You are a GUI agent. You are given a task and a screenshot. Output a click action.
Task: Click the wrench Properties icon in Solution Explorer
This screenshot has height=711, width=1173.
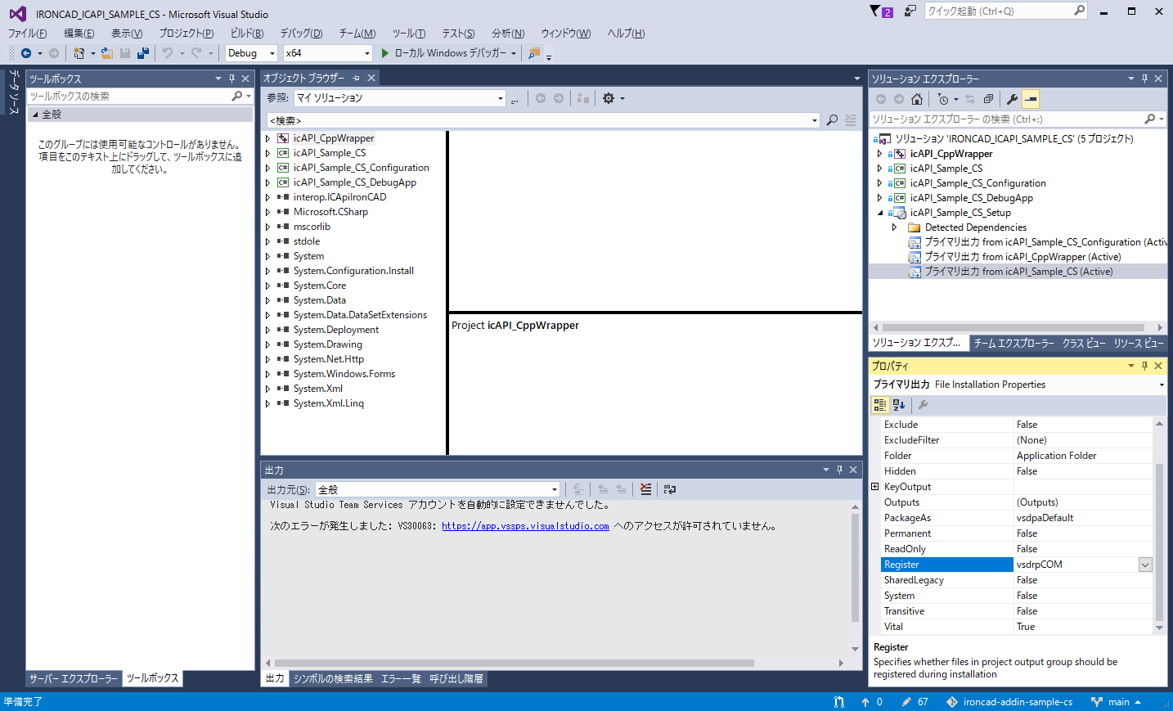(1012, 99)
